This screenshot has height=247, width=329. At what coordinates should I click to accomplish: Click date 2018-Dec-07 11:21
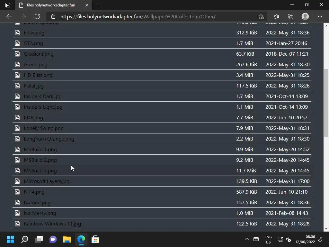[x=287, y=54]
